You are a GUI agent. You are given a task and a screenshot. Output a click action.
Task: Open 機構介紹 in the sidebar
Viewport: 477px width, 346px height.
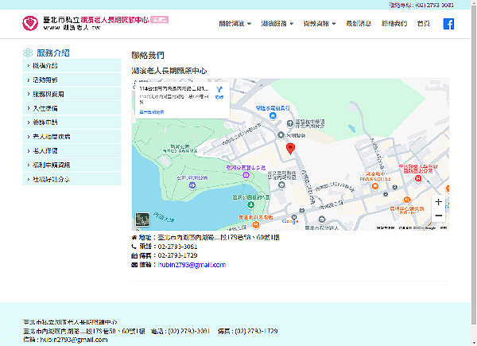72,65
